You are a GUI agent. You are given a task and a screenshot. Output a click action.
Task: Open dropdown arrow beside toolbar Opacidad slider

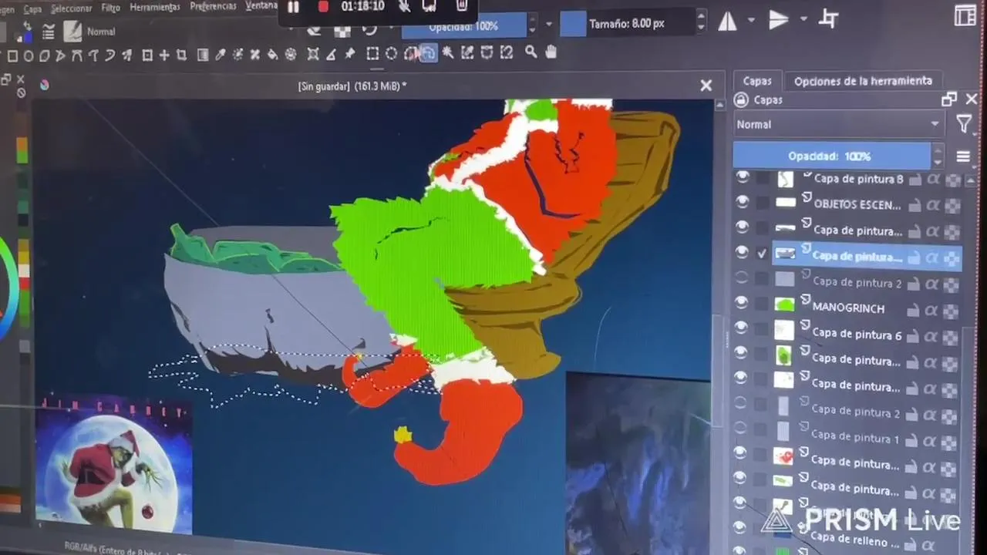tap(549, 24)
